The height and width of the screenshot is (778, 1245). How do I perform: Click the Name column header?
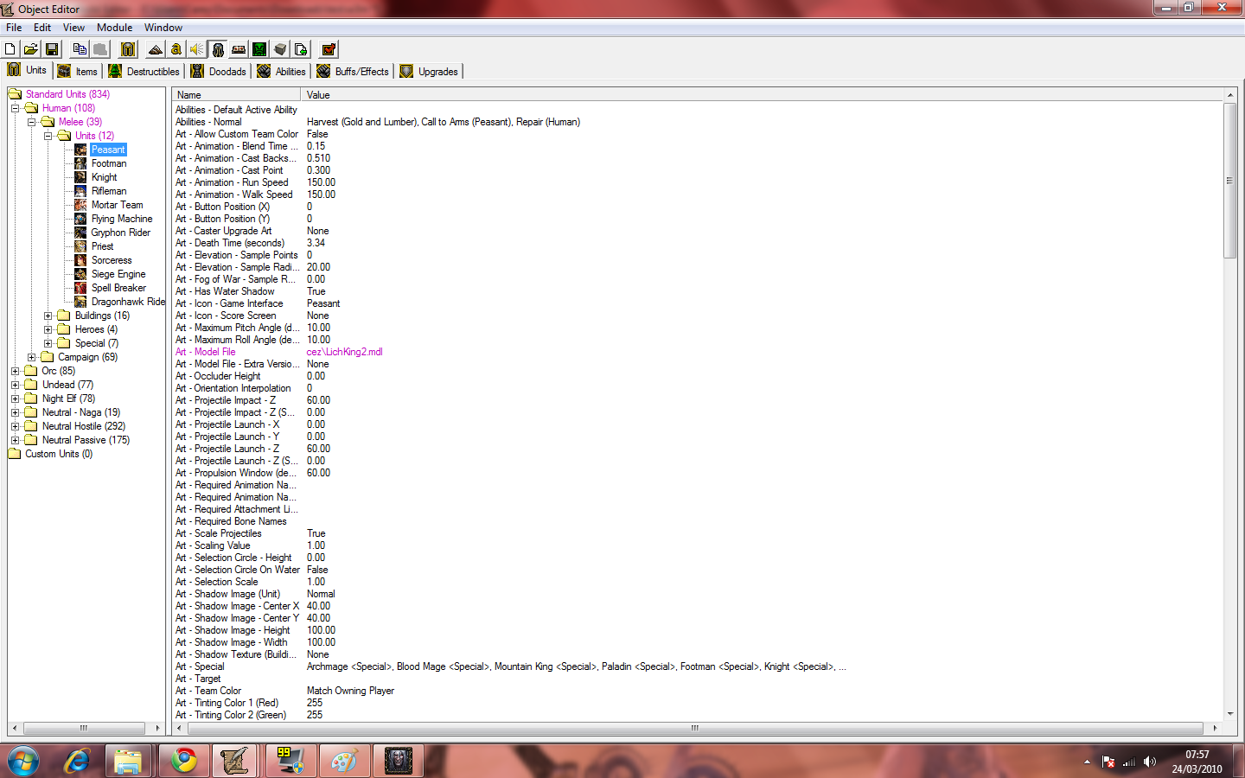[236, 95]
